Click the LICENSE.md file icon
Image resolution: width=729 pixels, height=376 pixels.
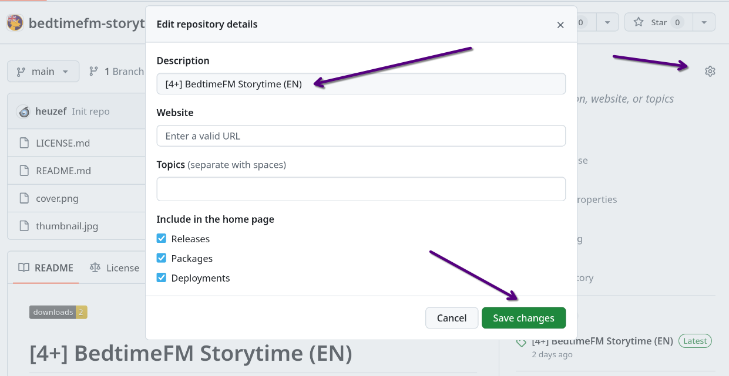pos(24,143)
